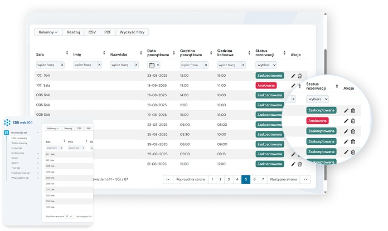388x231 pixels.
Task: Click the sort arrows on Godzina końcowa column
Action: tap(249, 52)
